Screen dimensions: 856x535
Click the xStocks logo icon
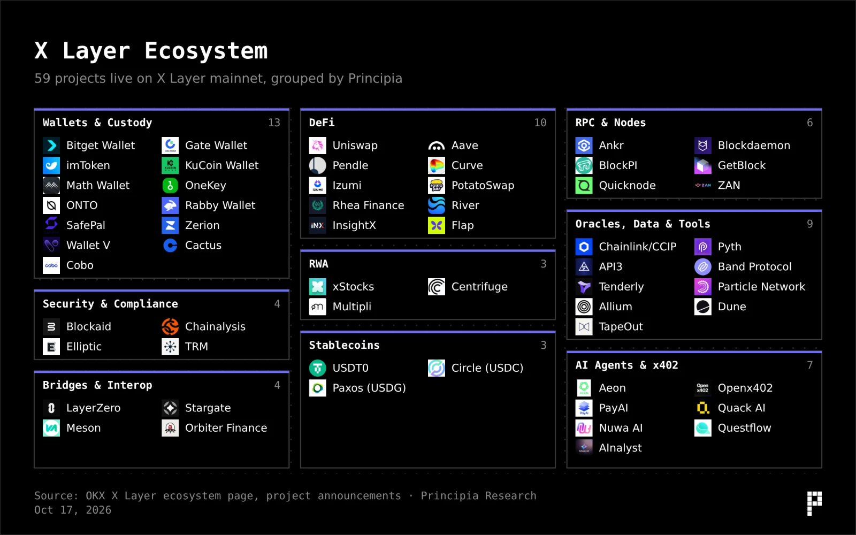pos(318,287)
